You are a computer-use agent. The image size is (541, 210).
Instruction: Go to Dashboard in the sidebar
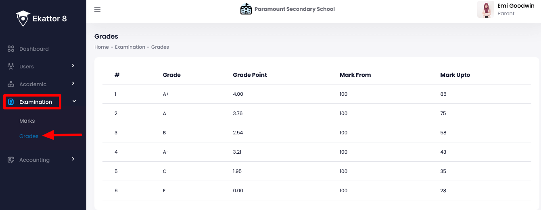point(34,49)
